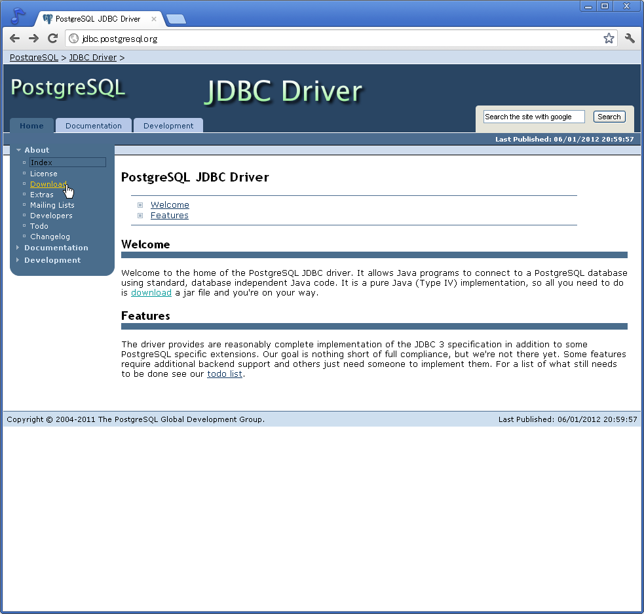644x614 pixels.
Task: Open the download link in the Welcome text
Action: point(151,292)
